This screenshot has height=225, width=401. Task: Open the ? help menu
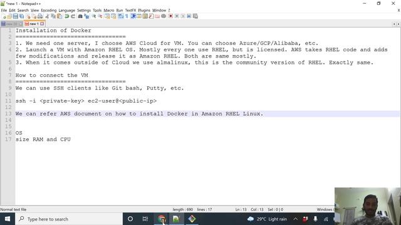pos(169,10)
